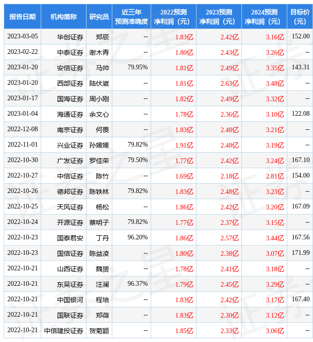Select institution cell 中信建投证券
Image resolution: width=313 pixels, height=342 pixels.
click(64, 331)
